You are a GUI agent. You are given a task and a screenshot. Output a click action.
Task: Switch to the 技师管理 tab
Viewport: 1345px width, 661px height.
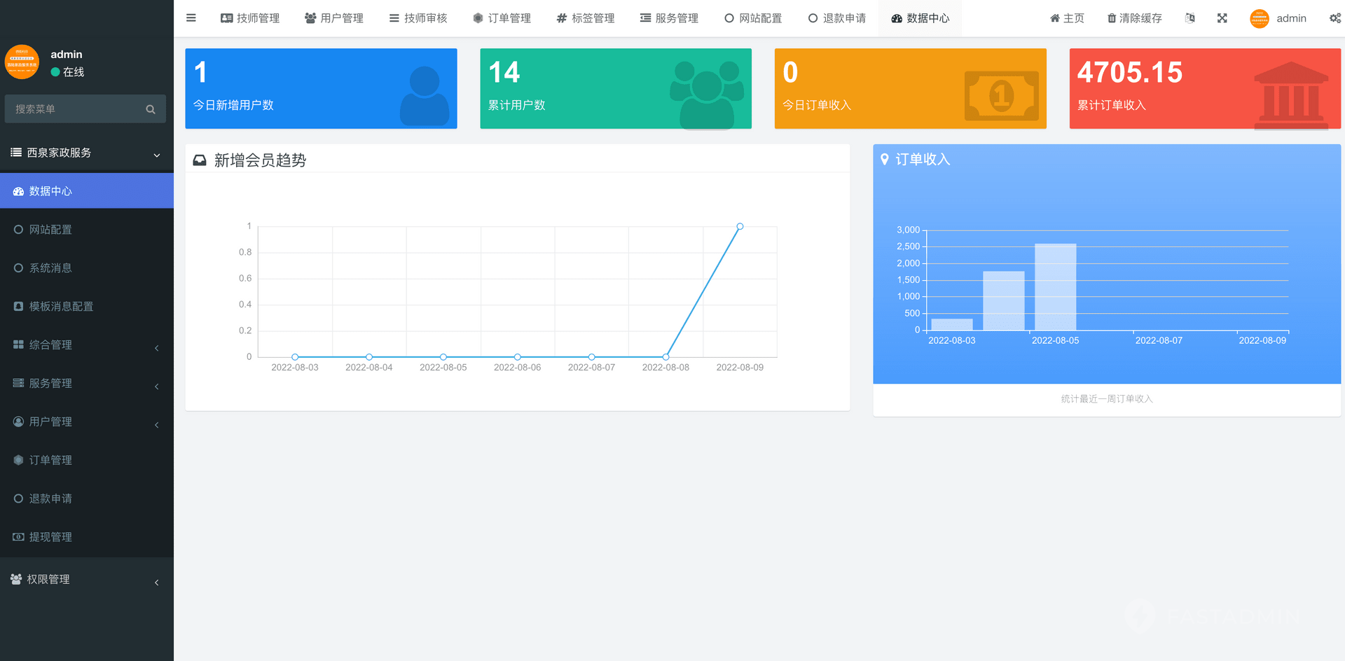(250, 18)
